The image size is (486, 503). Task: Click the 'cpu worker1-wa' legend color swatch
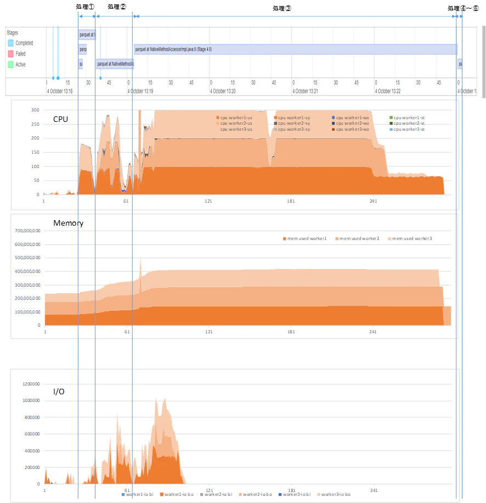point(334,118)
